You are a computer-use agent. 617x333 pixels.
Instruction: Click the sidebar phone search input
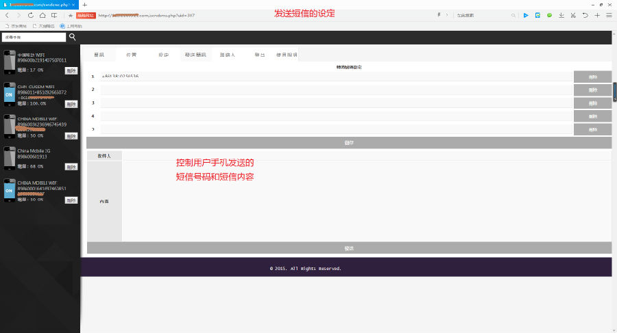tap(34, 37)
